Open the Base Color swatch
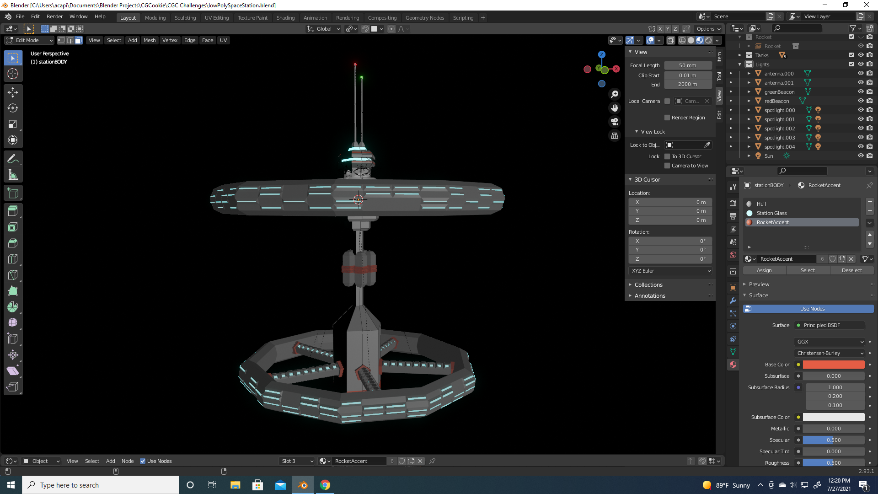Viewport: 878px width, 494px height. click(x=833, y=365)
